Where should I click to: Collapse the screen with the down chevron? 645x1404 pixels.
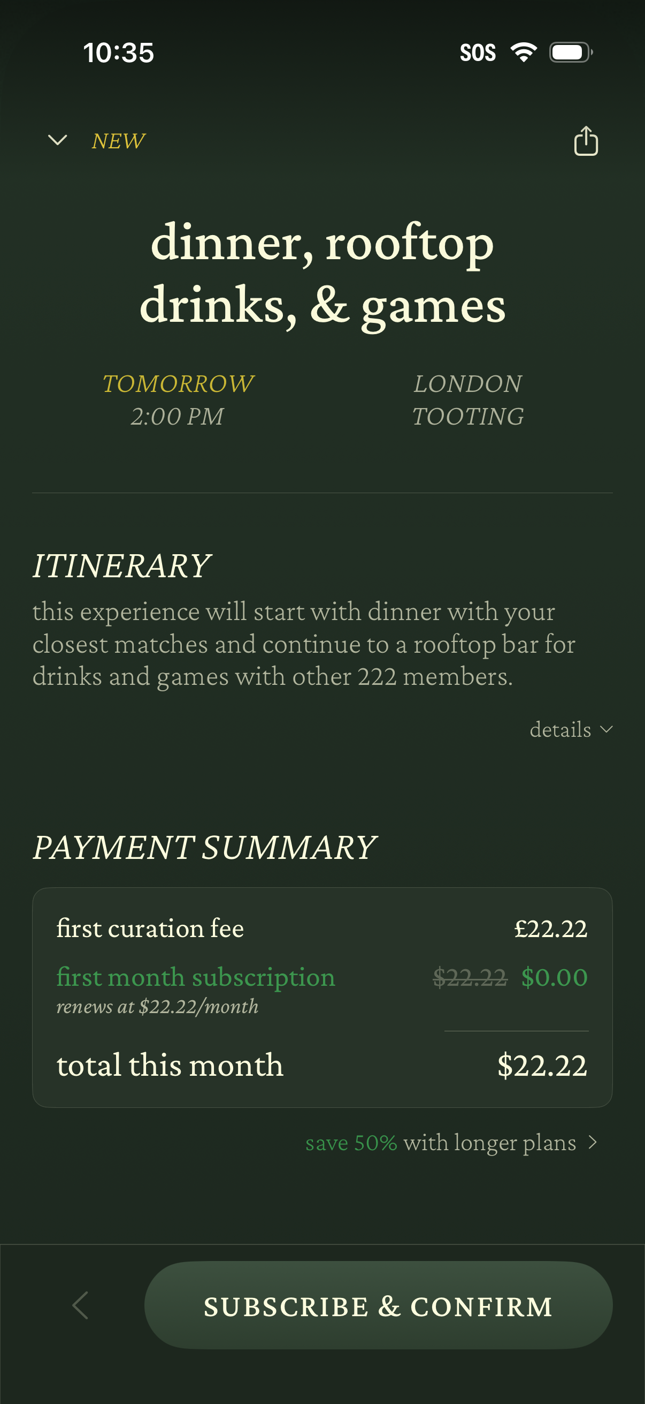[x=58, y=140]
